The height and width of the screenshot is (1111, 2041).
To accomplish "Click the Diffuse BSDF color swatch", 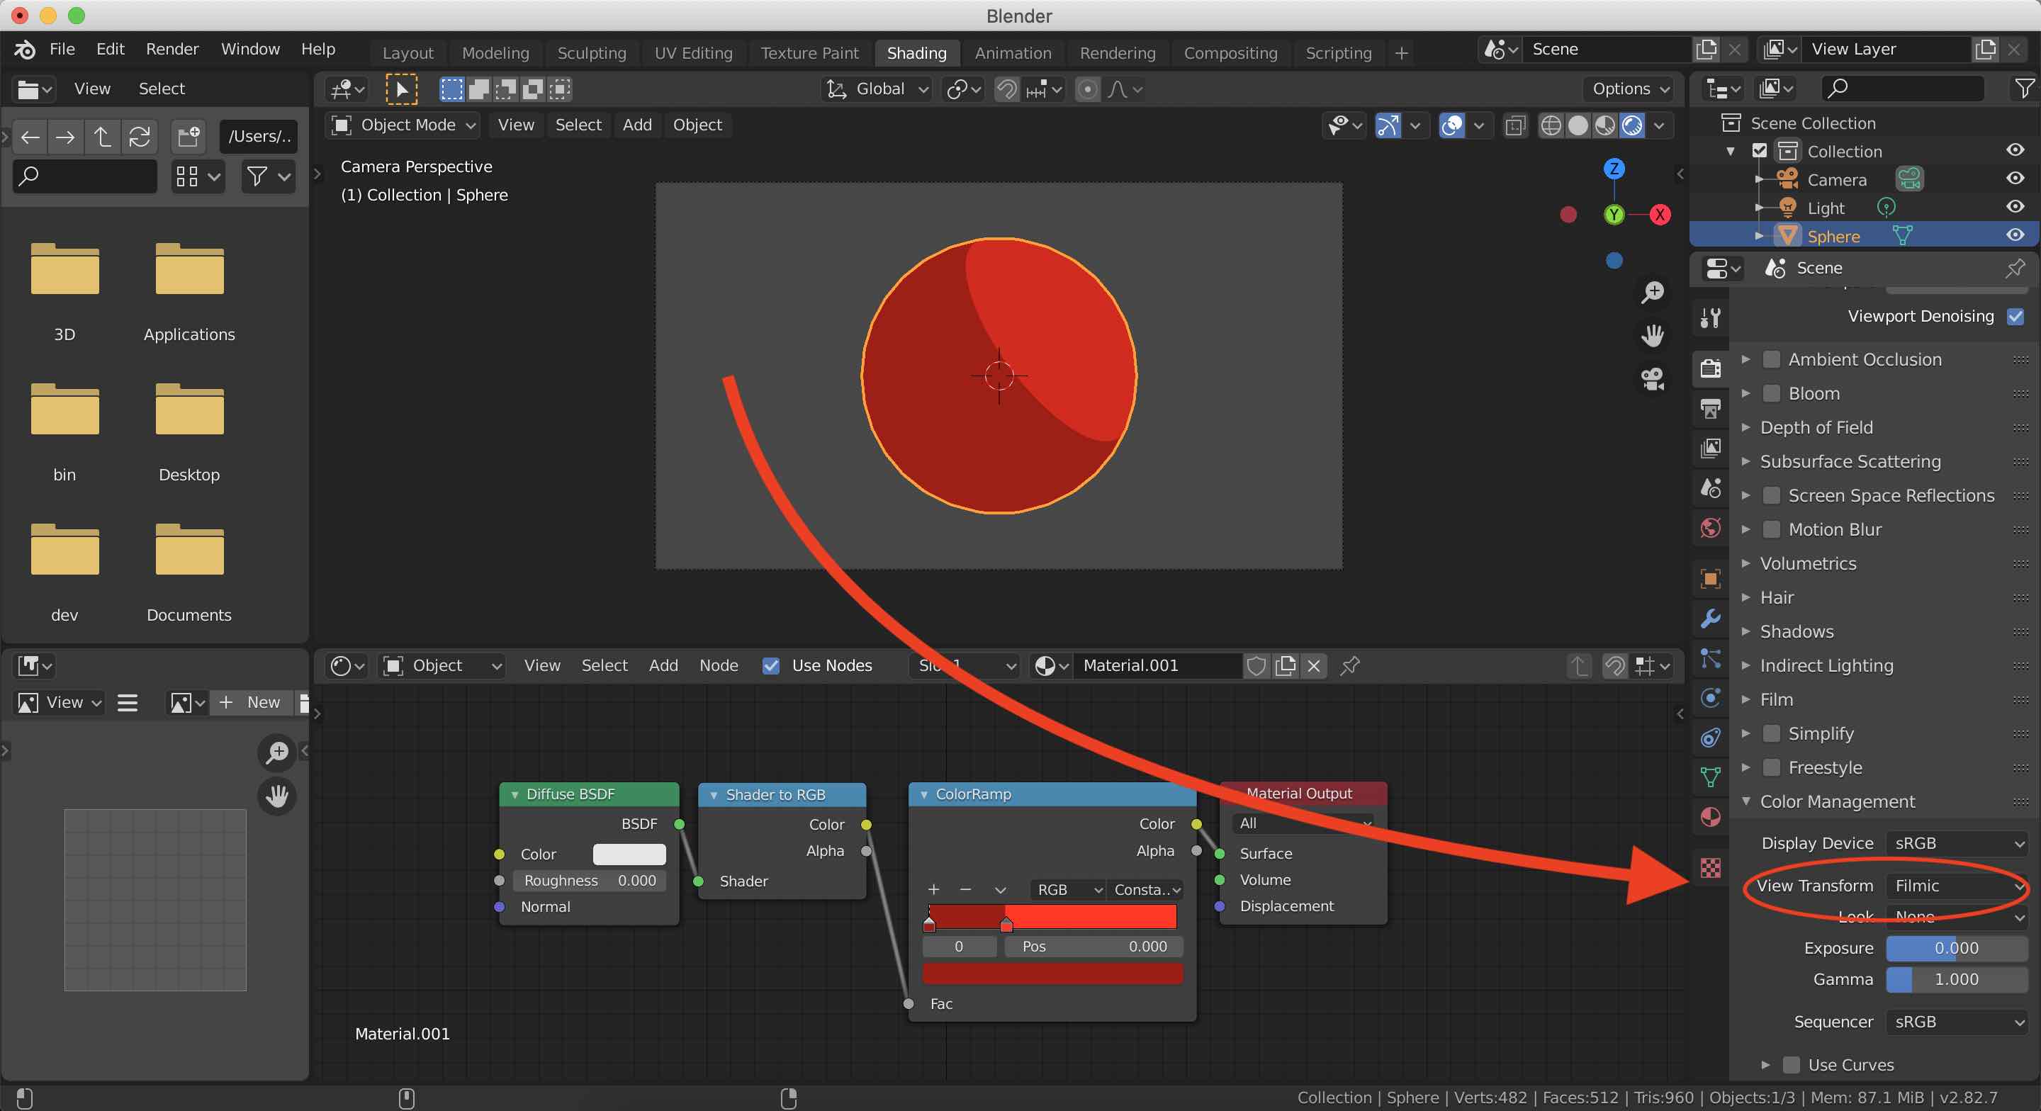I will 629,855.
